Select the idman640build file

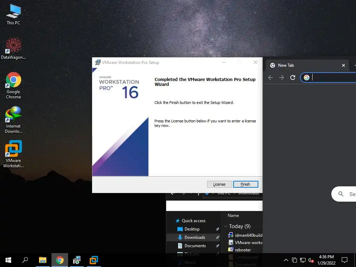click(245, 235)
